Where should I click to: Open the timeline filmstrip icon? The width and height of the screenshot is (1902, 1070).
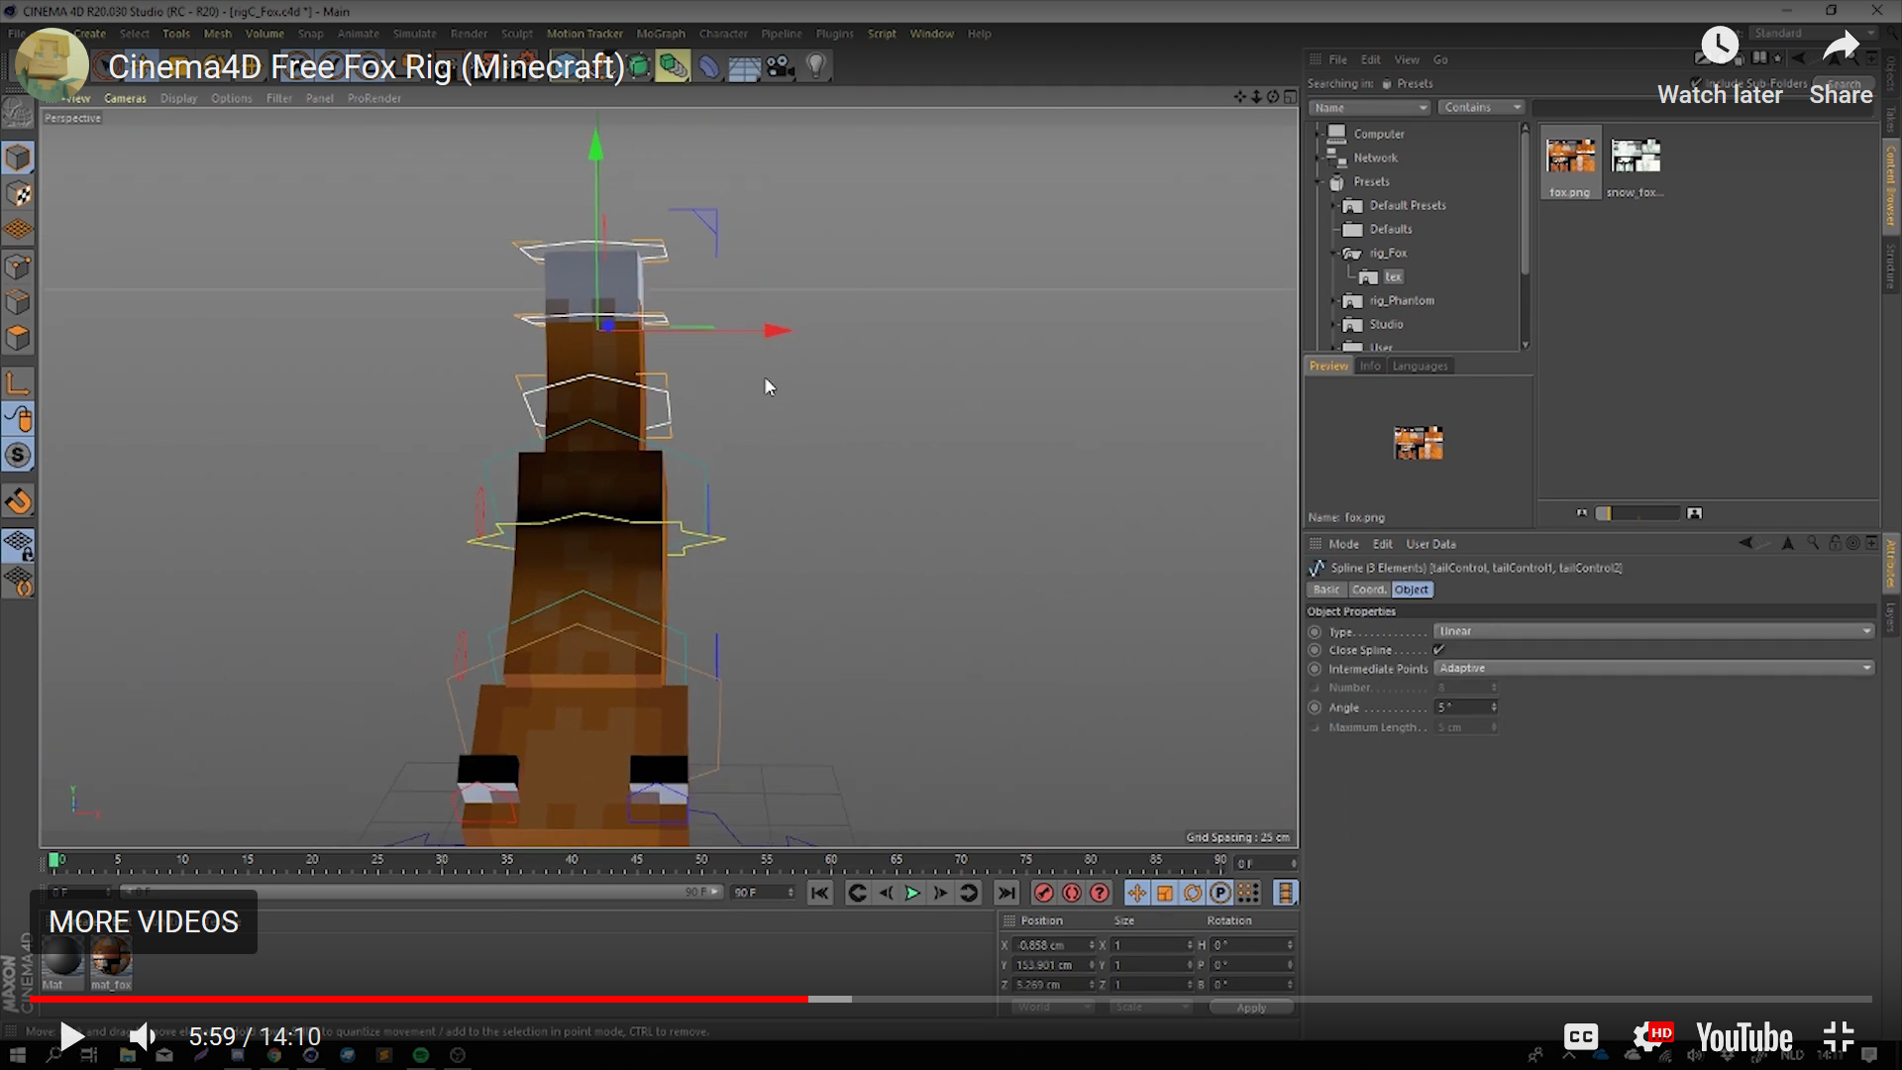tap(1285, 893)
